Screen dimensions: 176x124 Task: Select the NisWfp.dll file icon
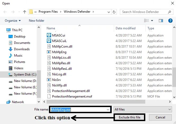(49, 85)
